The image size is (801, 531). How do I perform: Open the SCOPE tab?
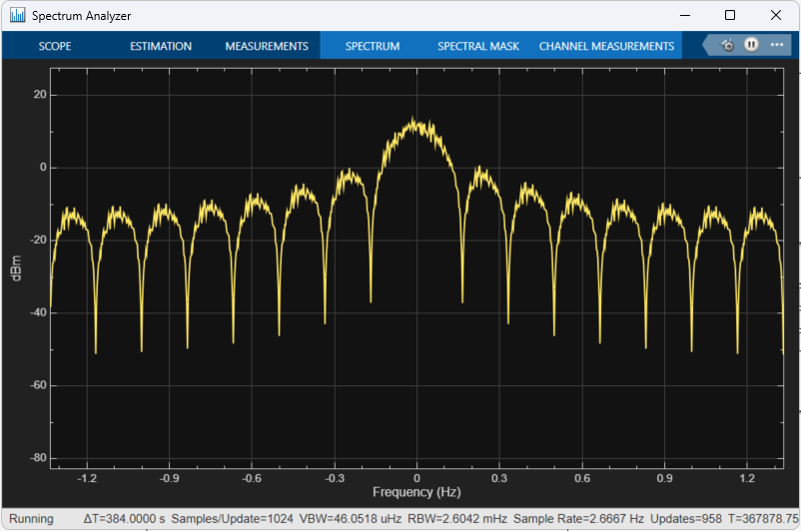pyautogui.click(x=55, y=46)
